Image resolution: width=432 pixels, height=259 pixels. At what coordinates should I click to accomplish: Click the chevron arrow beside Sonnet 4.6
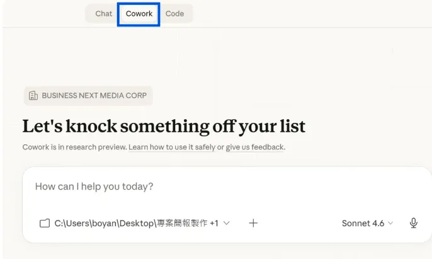point(390,223)
